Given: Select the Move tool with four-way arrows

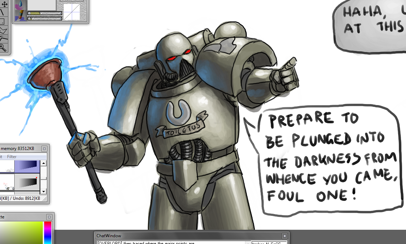Looking at the screenshot, I should 4,4.
